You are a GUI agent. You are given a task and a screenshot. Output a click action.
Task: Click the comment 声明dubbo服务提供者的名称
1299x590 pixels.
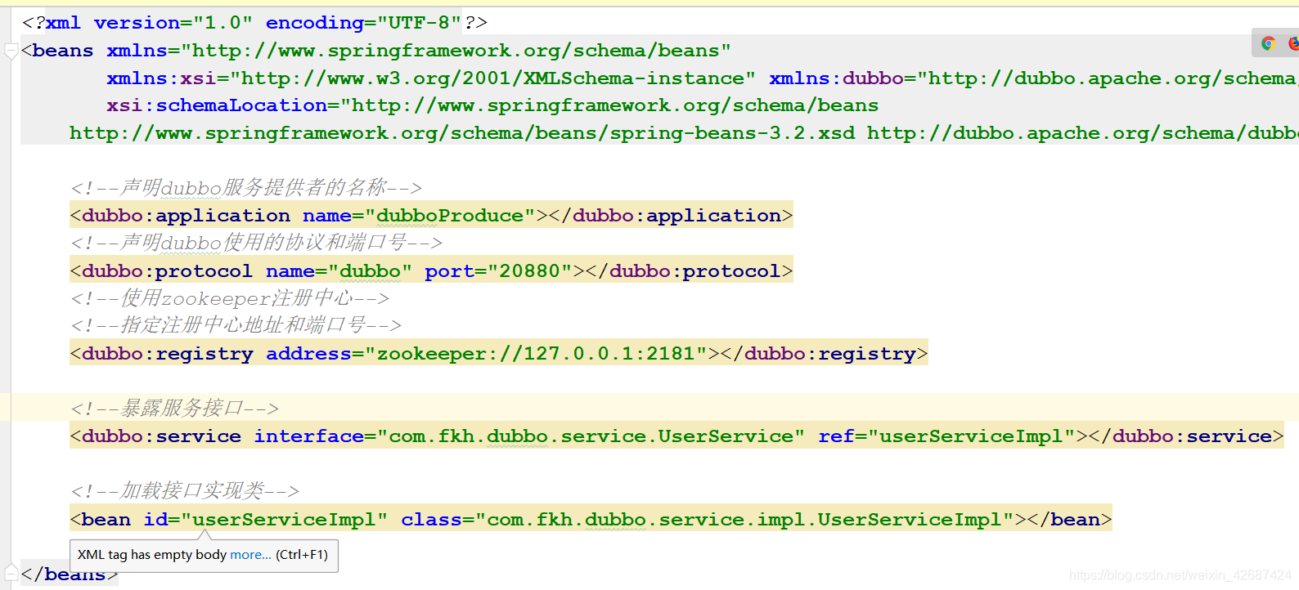pyautogui.click(x=246, y=188)
